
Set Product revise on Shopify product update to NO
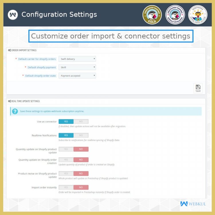(x=81, y=174)
